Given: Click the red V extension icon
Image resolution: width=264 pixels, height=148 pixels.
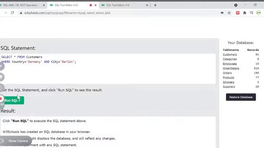Looking at the screenshot, I should (x=238, y=13).
